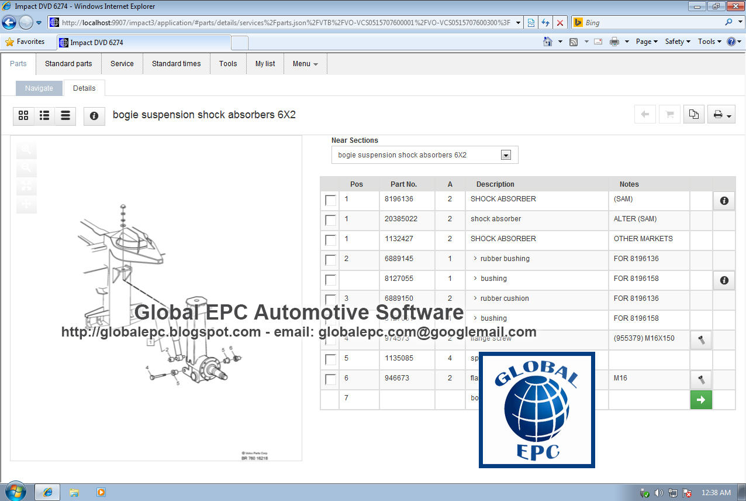Click the copy pages icon in top toolbar
The height and width of the screenshot is (501, 746).
tap(693, 114)
